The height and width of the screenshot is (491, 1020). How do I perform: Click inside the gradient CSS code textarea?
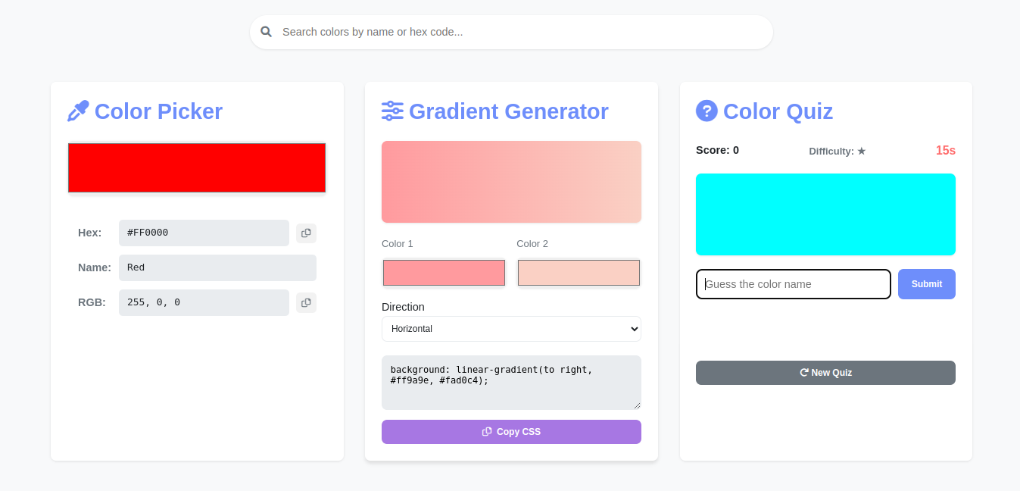[x=511, y=383]
